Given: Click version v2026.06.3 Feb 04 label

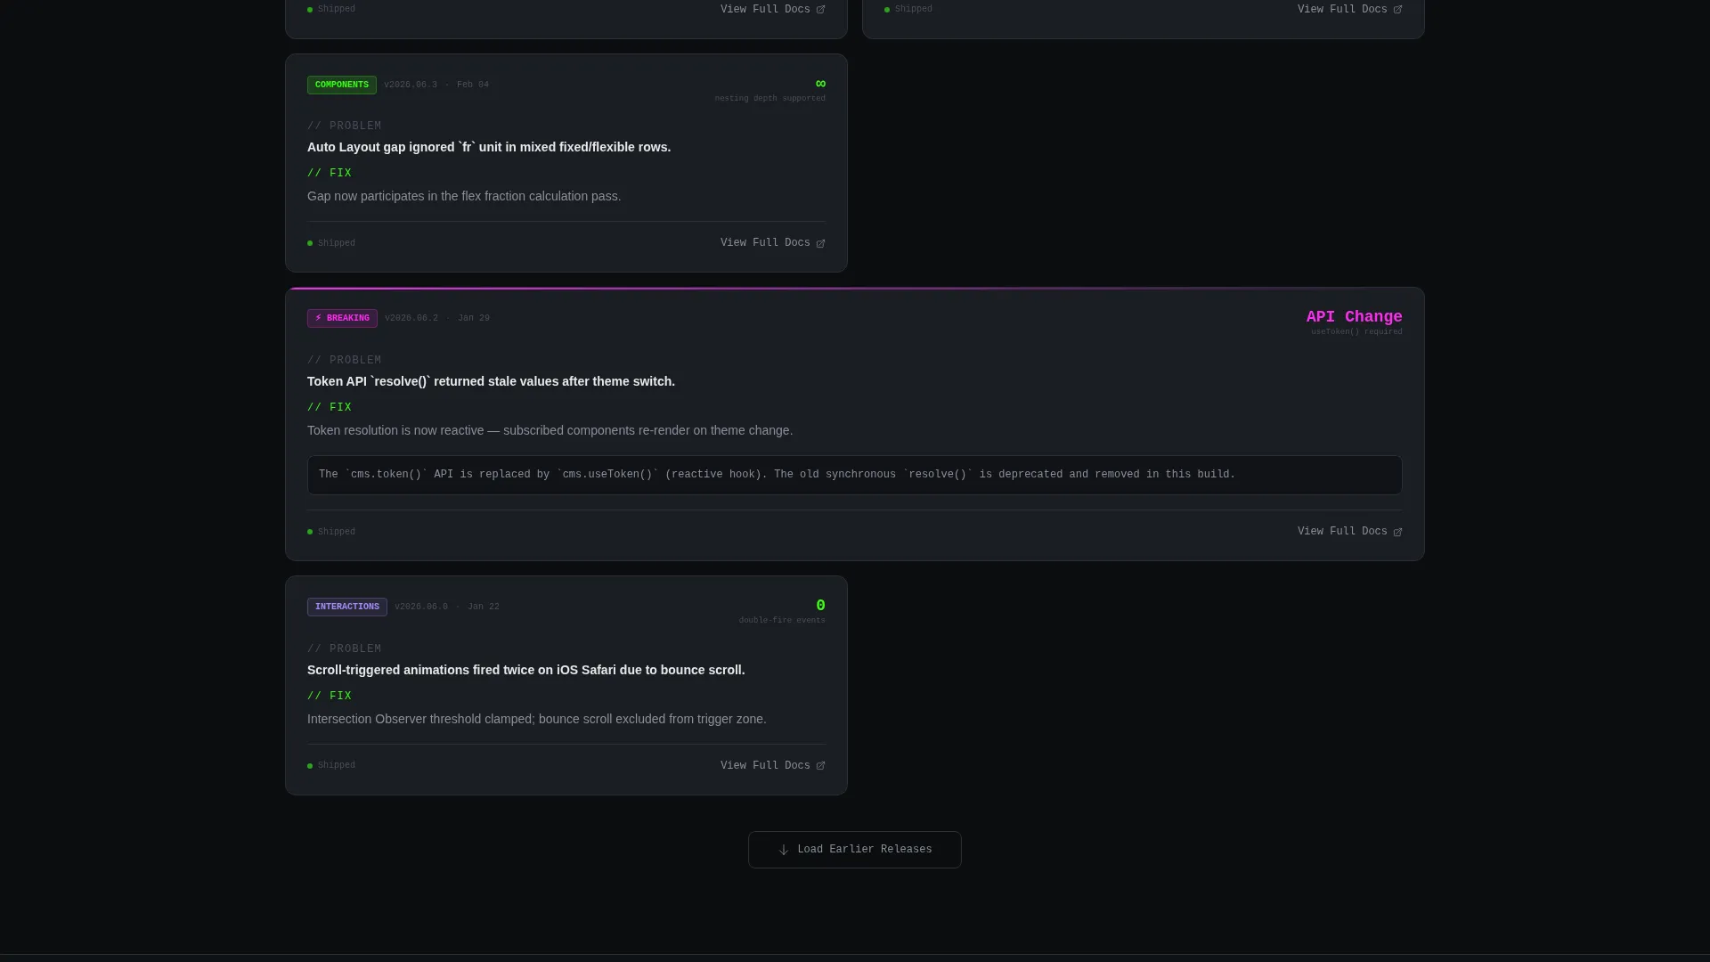Looking at the screenshot, I should (436, 86).
